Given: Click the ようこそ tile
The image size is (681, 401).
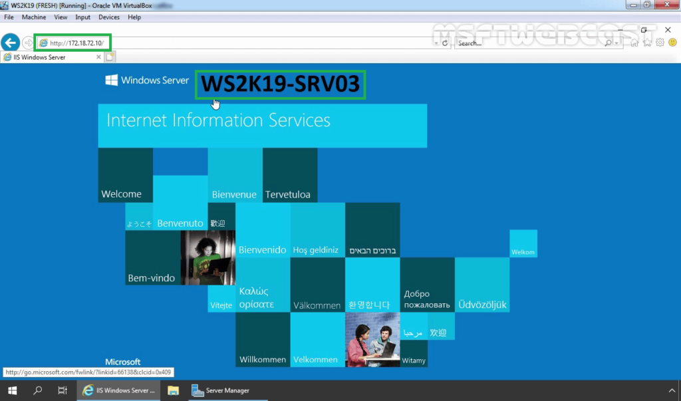Looking at the screenshot, I should coord(139,216).
